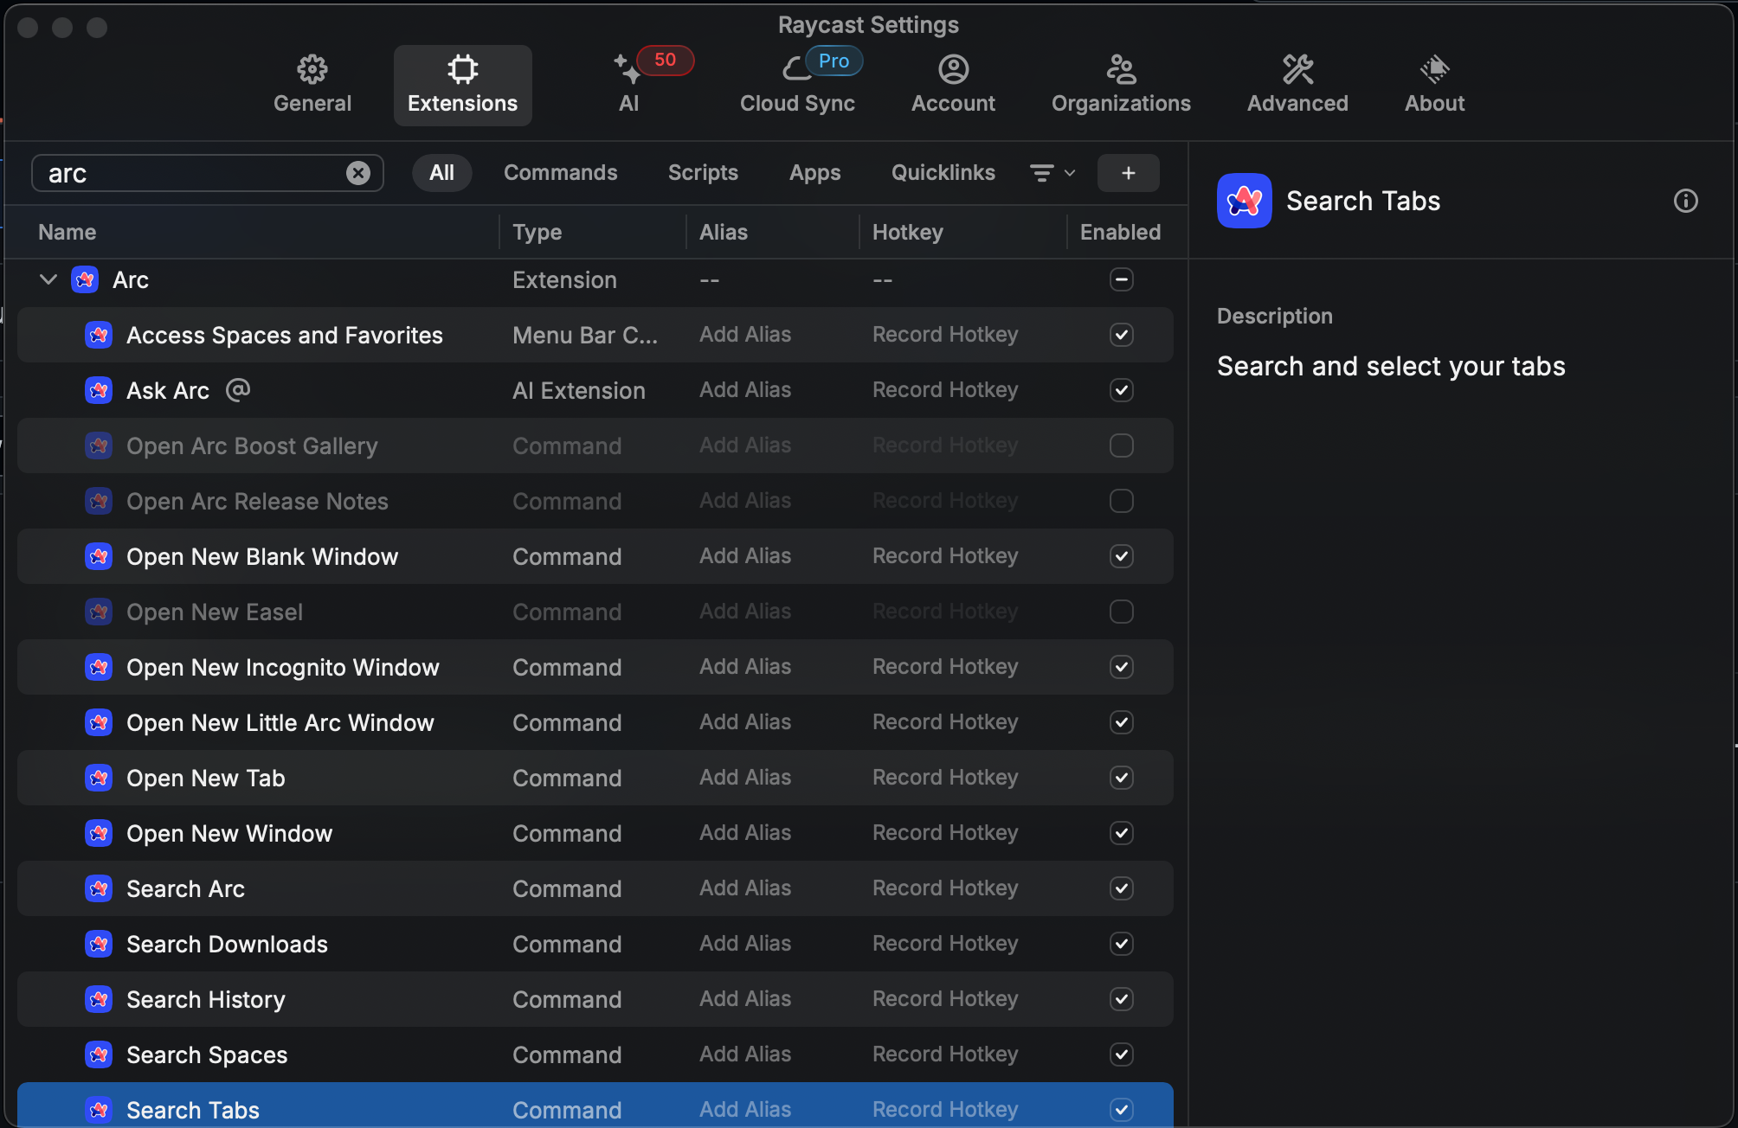This screenshot has height=1128, width=1738.
Task: Uncheck the Ask Arc enabled checkbox
Action: (x=1122, y=390)
